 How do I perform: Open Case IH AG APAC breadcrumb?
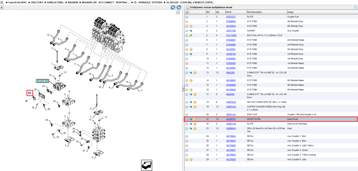pos(17,2)
